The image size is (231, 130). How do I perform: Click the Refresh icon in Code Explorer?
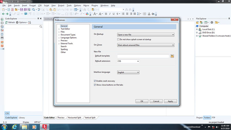(x=6, y=22)
